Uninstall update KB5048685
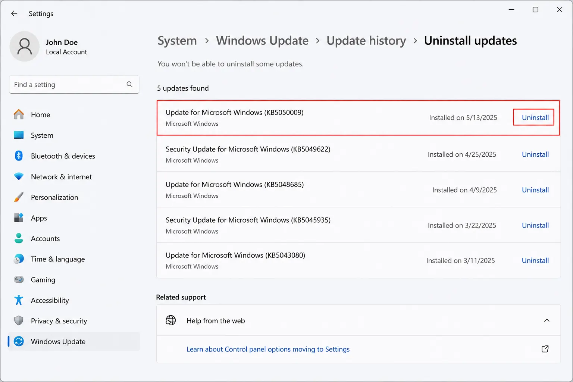The height and width of the screenshot is (382, 573). 535,190
